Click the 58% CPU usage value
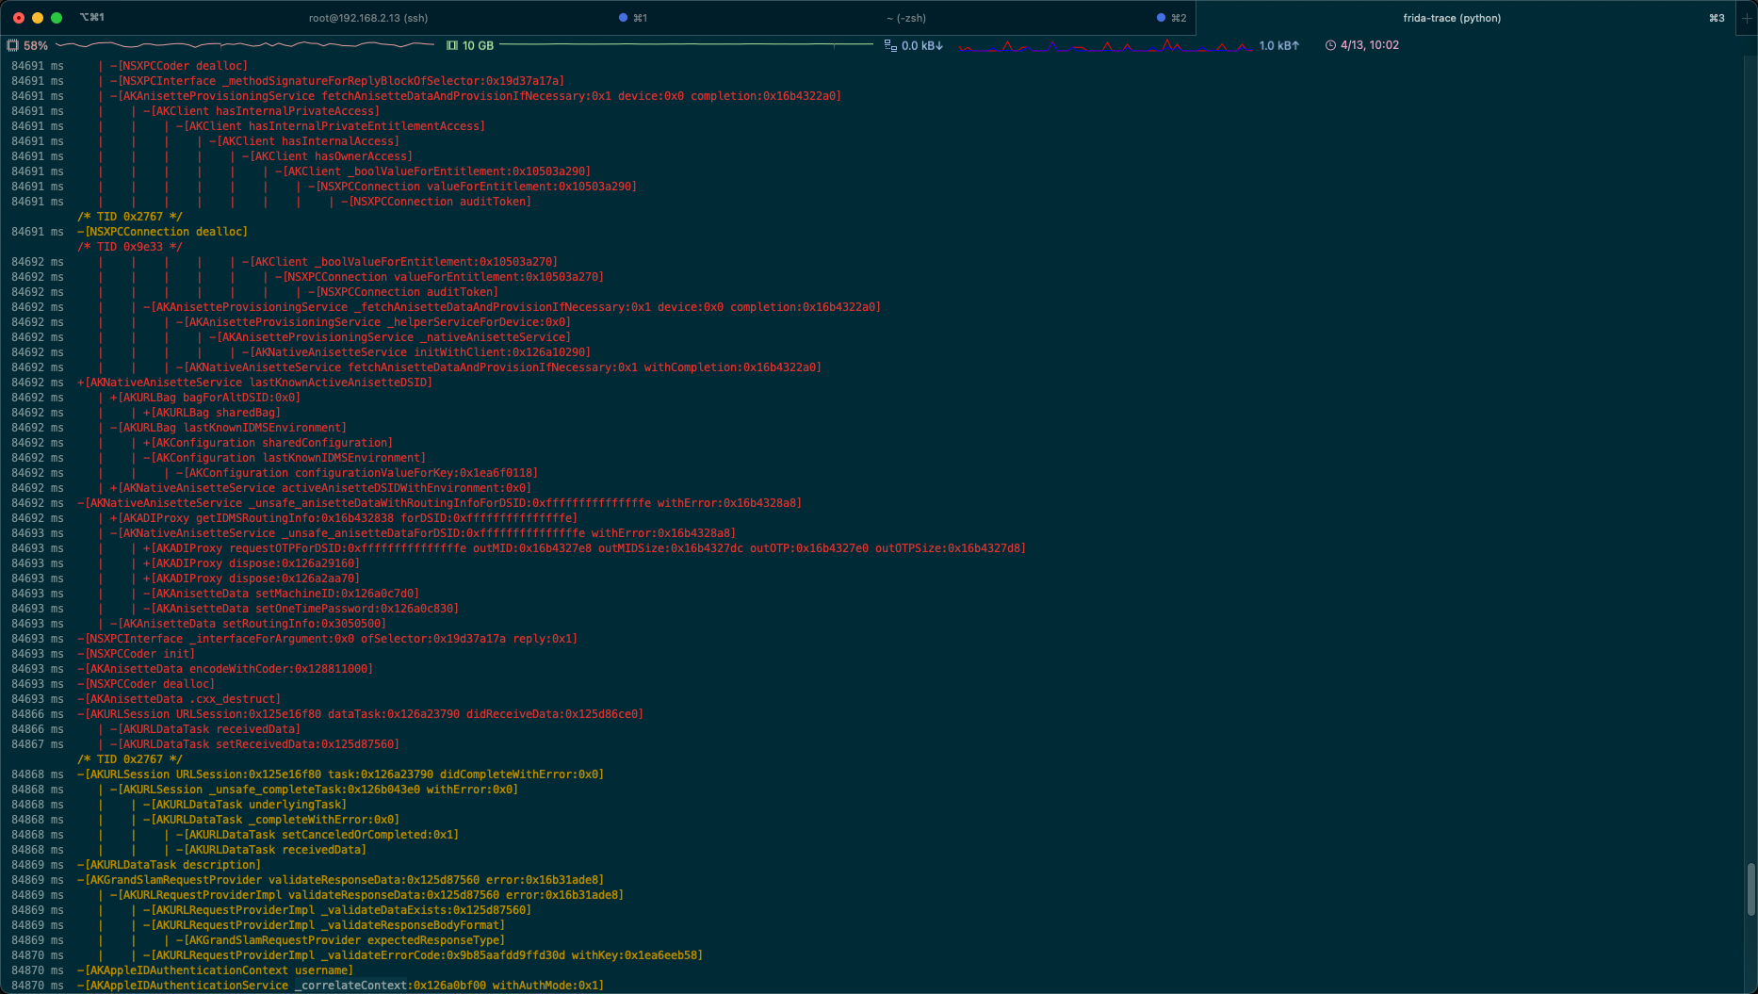This screenshot has width=1758, height=994. [x=36, y=45]
